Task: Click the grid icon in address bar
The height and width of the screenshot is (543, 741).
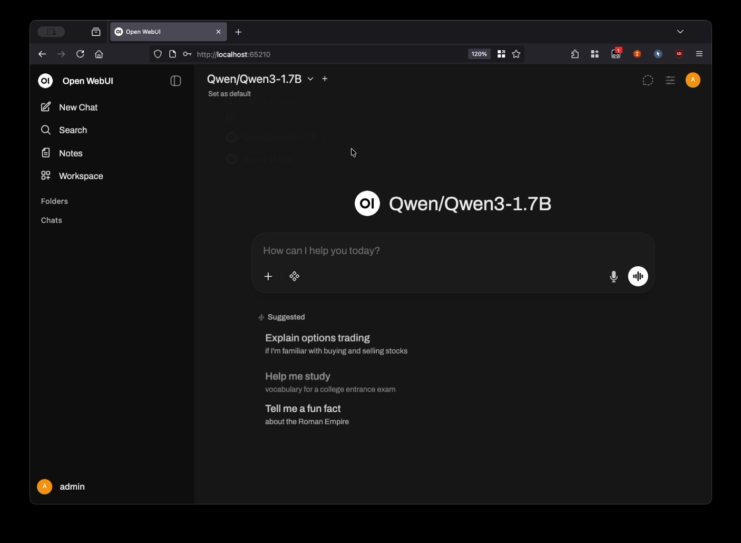Action: point(501,54)
